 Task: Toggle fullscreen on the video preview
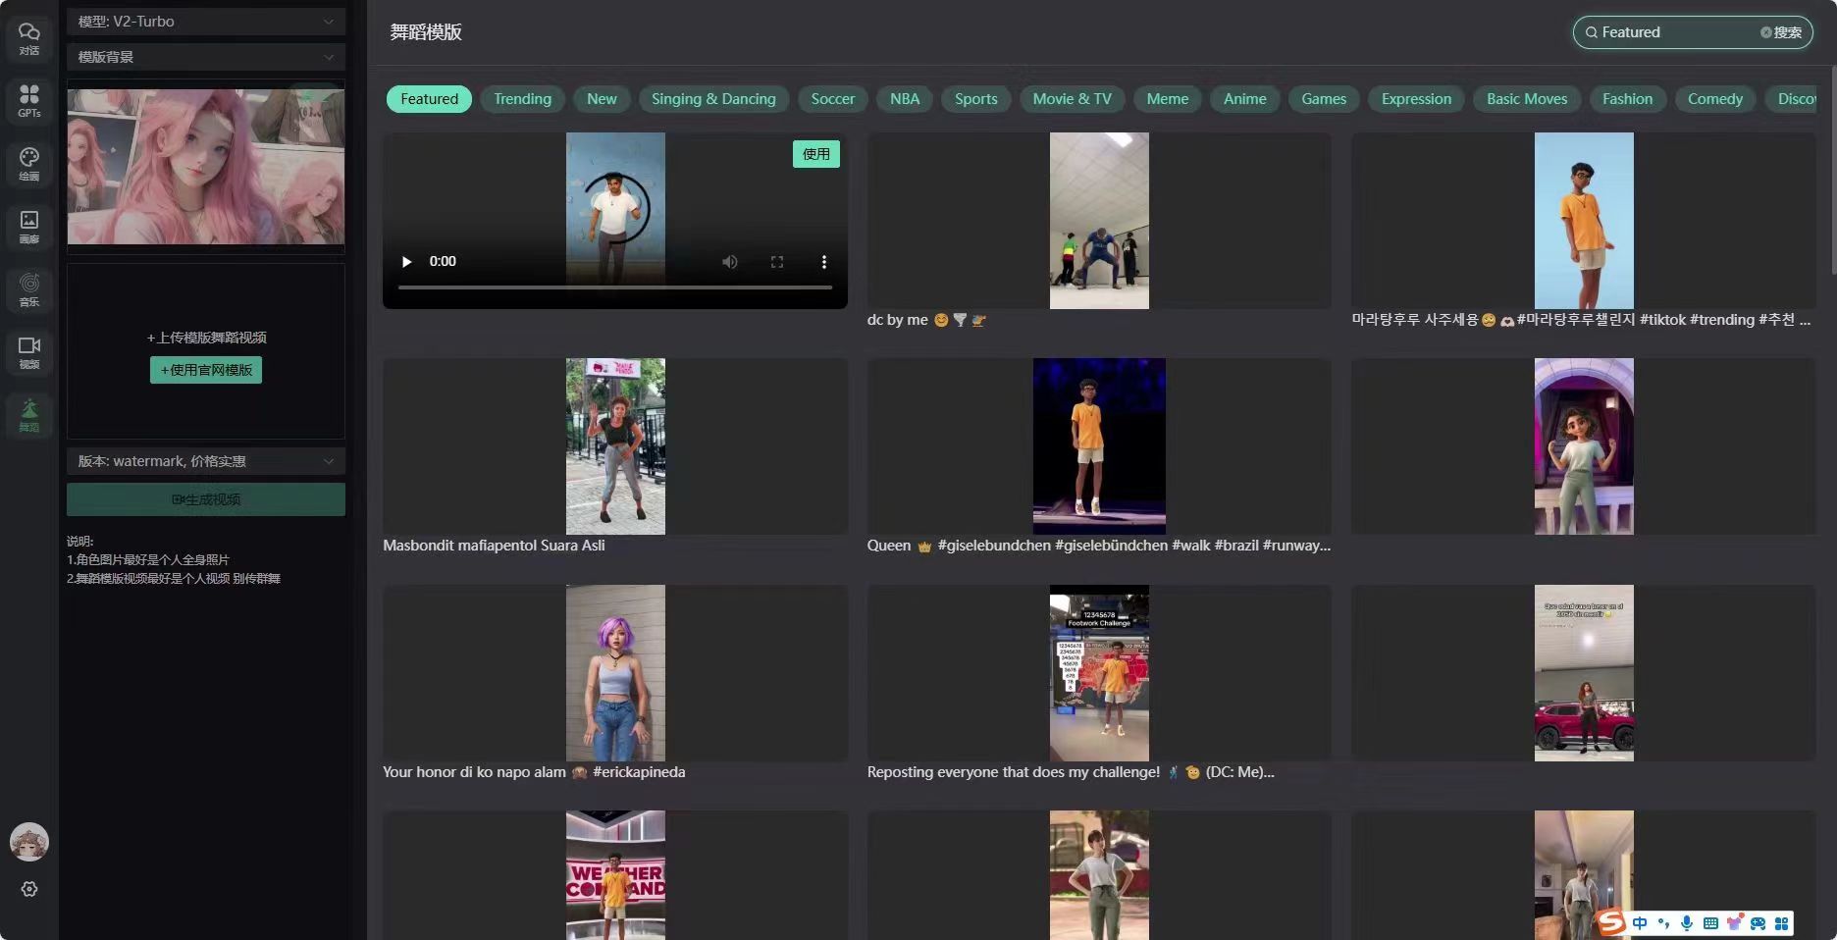776,262
